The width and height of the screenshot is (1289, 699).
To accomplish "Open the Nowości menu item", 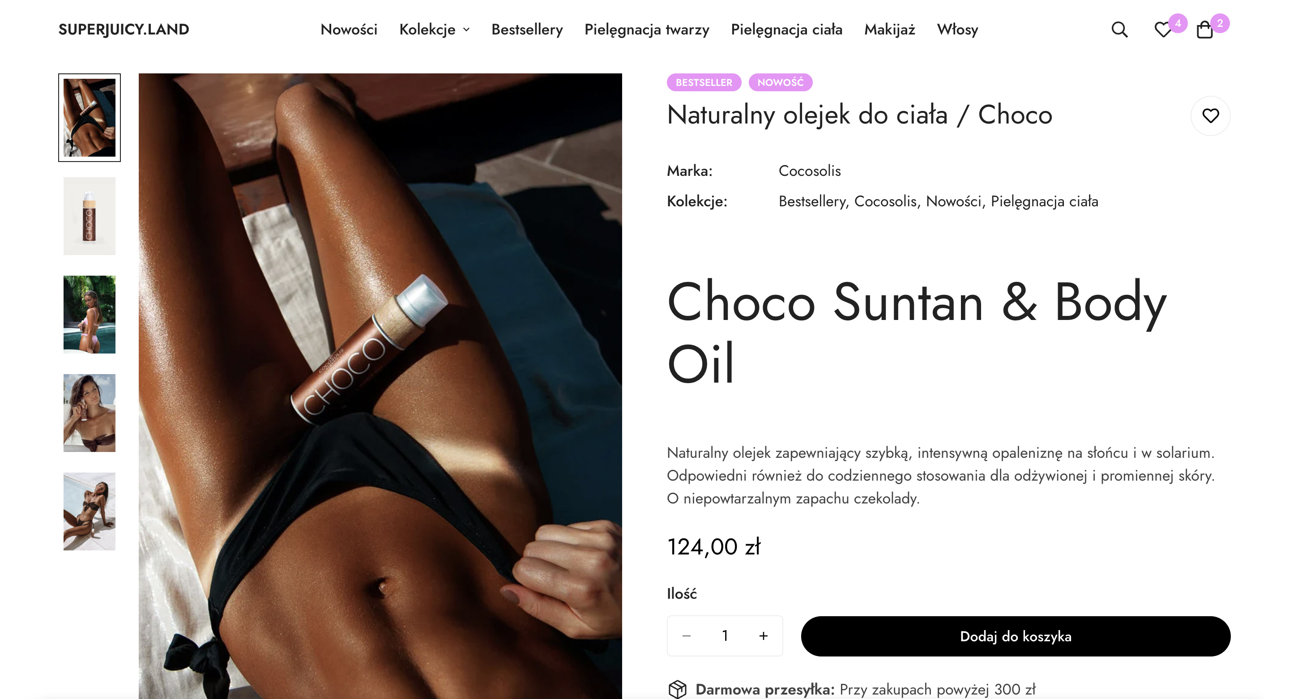I will (349, 30).
